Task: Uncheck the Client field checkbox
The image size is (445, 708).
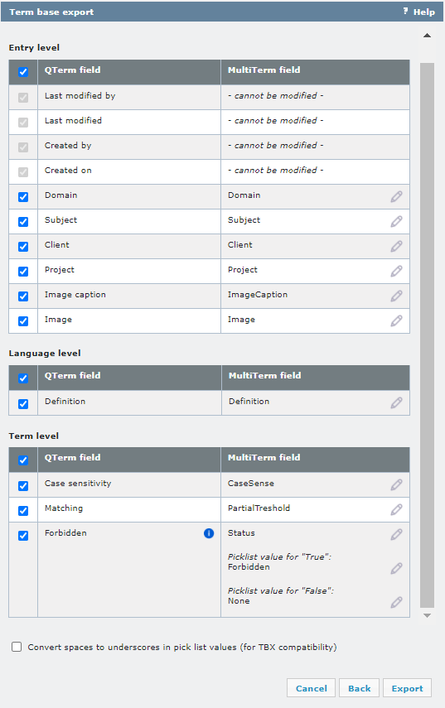Action: pos(23,247)
